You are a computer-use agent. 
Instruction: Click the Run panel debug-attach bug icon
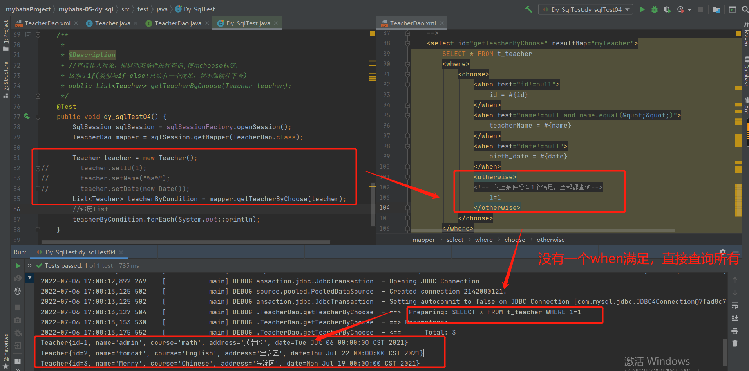pos(18,333)
